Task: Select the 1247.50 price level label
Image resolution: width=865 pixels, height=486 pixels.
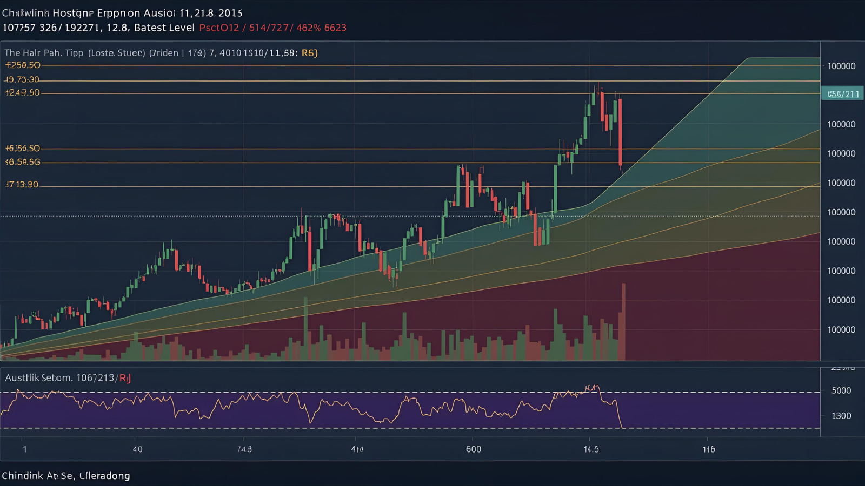Action: click(x=22, y=92)
